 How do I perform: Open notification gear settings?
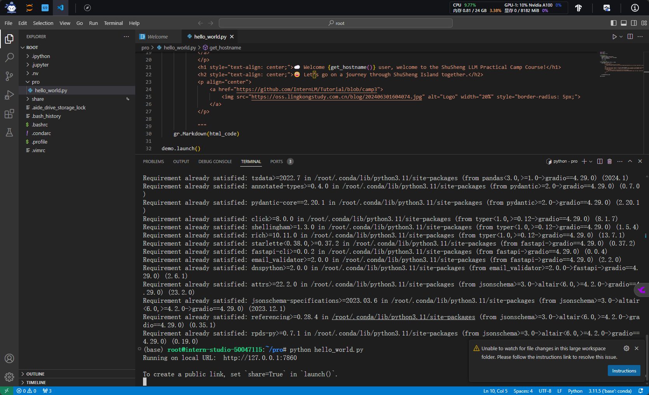pyautogui.click(x=626, y=348)
